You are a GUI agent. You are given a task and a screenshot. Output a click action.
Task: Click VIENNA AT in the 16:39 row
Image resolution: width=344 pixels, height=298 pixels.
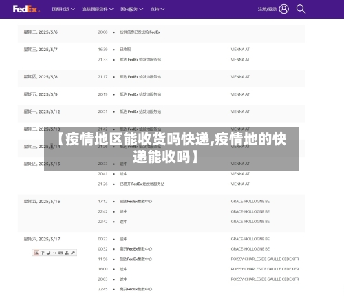(x=240, y=50)
